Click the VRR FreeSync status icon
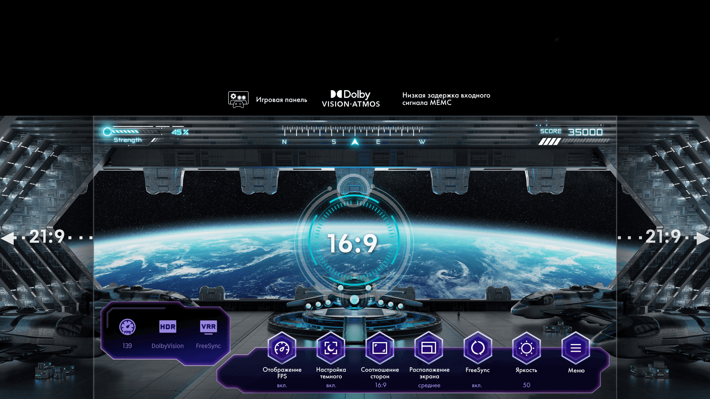Viewport: 710px width, 399px height. click(x=209, y=327)
